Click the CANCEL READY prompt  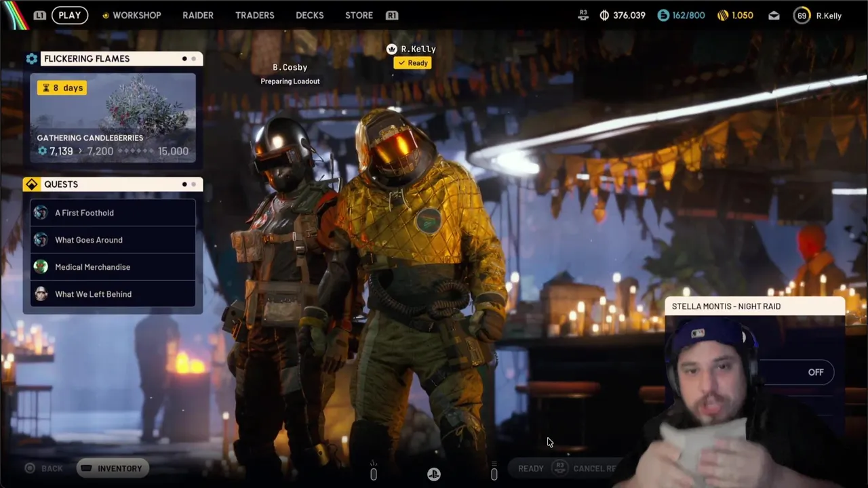click(595, 468)
